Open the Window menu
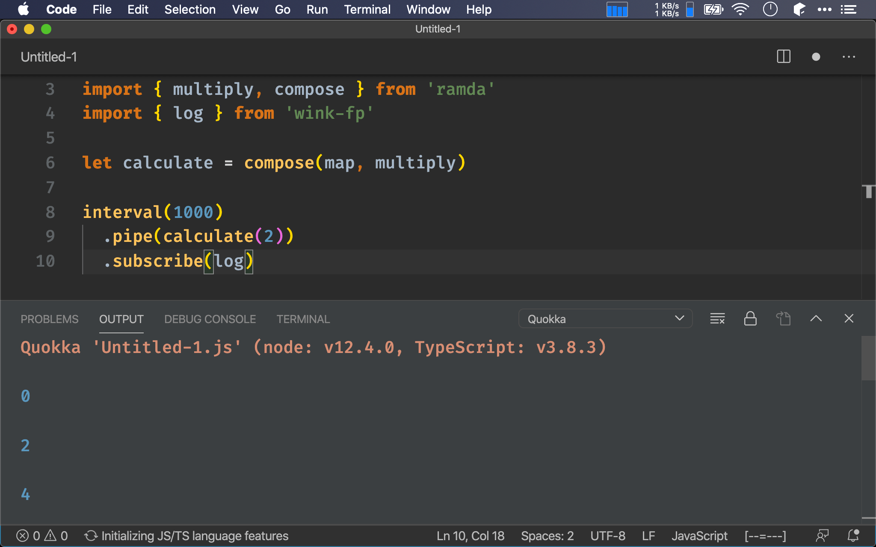Screen dimensions: 876x547 coord(428,9)
